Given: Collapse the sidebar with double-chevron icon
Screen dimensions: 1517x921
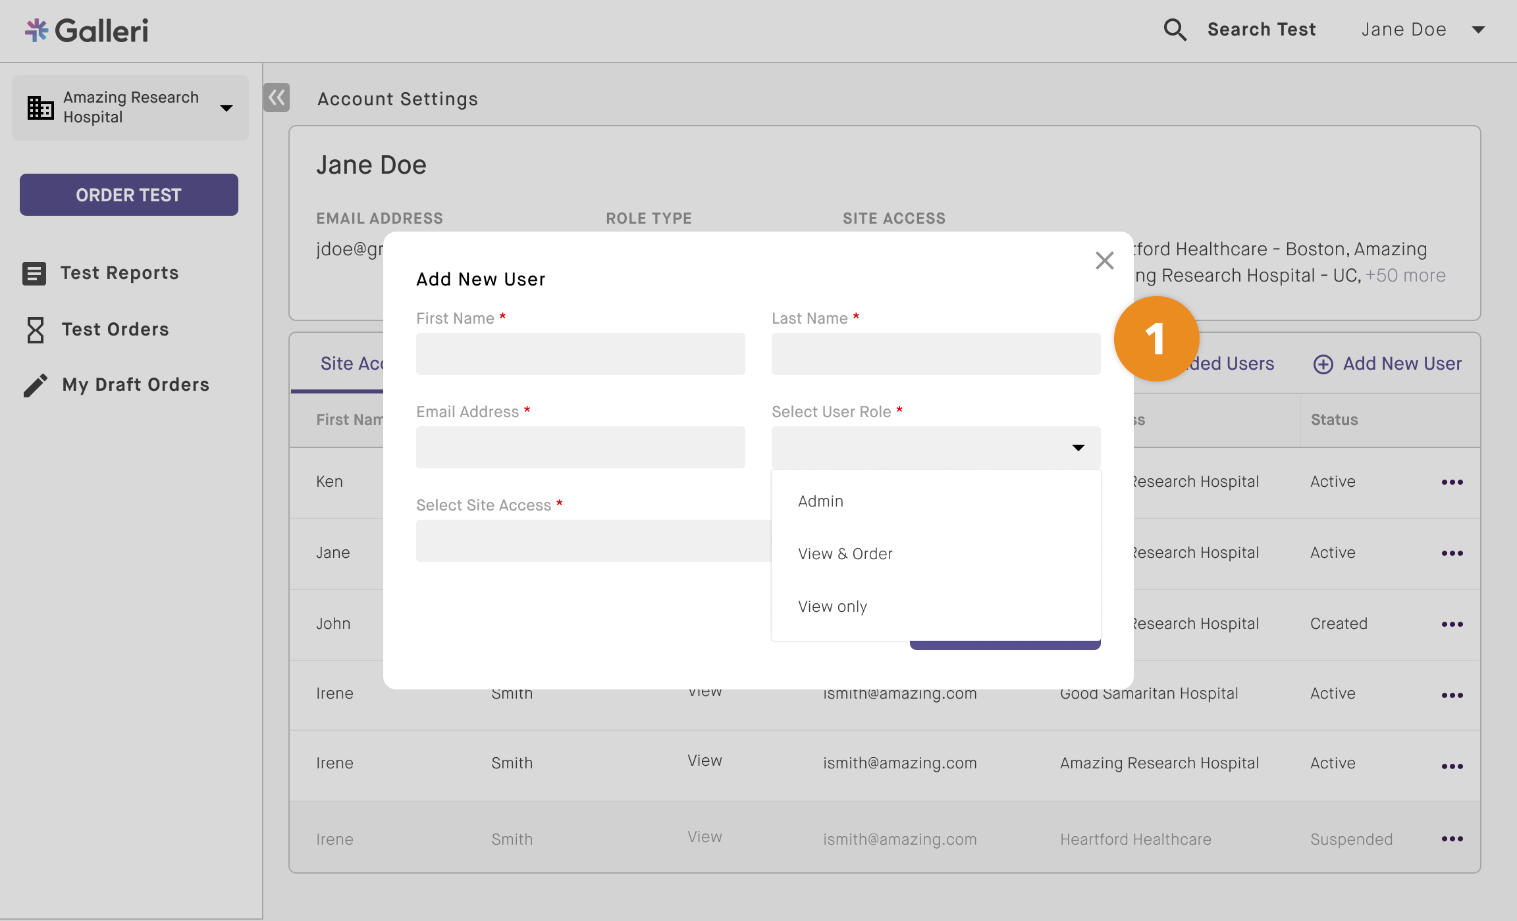Looking at the screenshot, I should [277, 98].
